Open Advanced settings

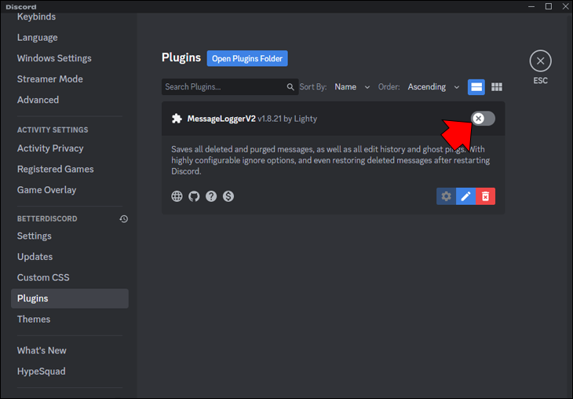click(38, 101)
